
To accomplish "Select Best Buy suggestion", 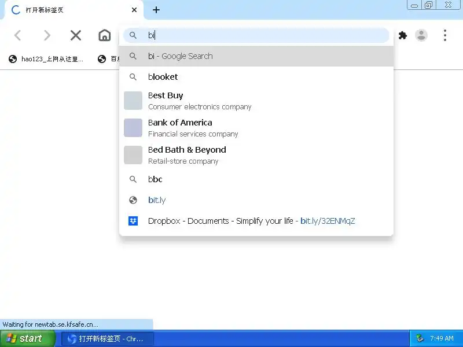I will [256, 101].
